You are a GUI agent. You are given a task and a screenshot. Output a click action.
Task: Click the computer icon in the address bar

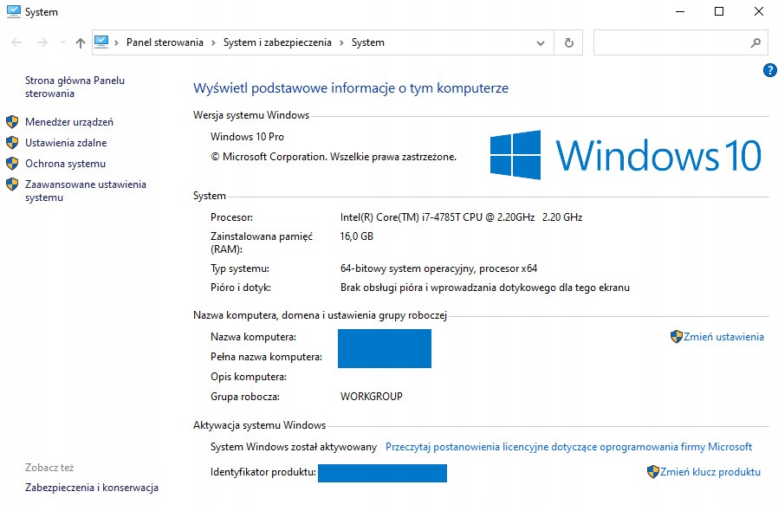[x=101, y=42]
